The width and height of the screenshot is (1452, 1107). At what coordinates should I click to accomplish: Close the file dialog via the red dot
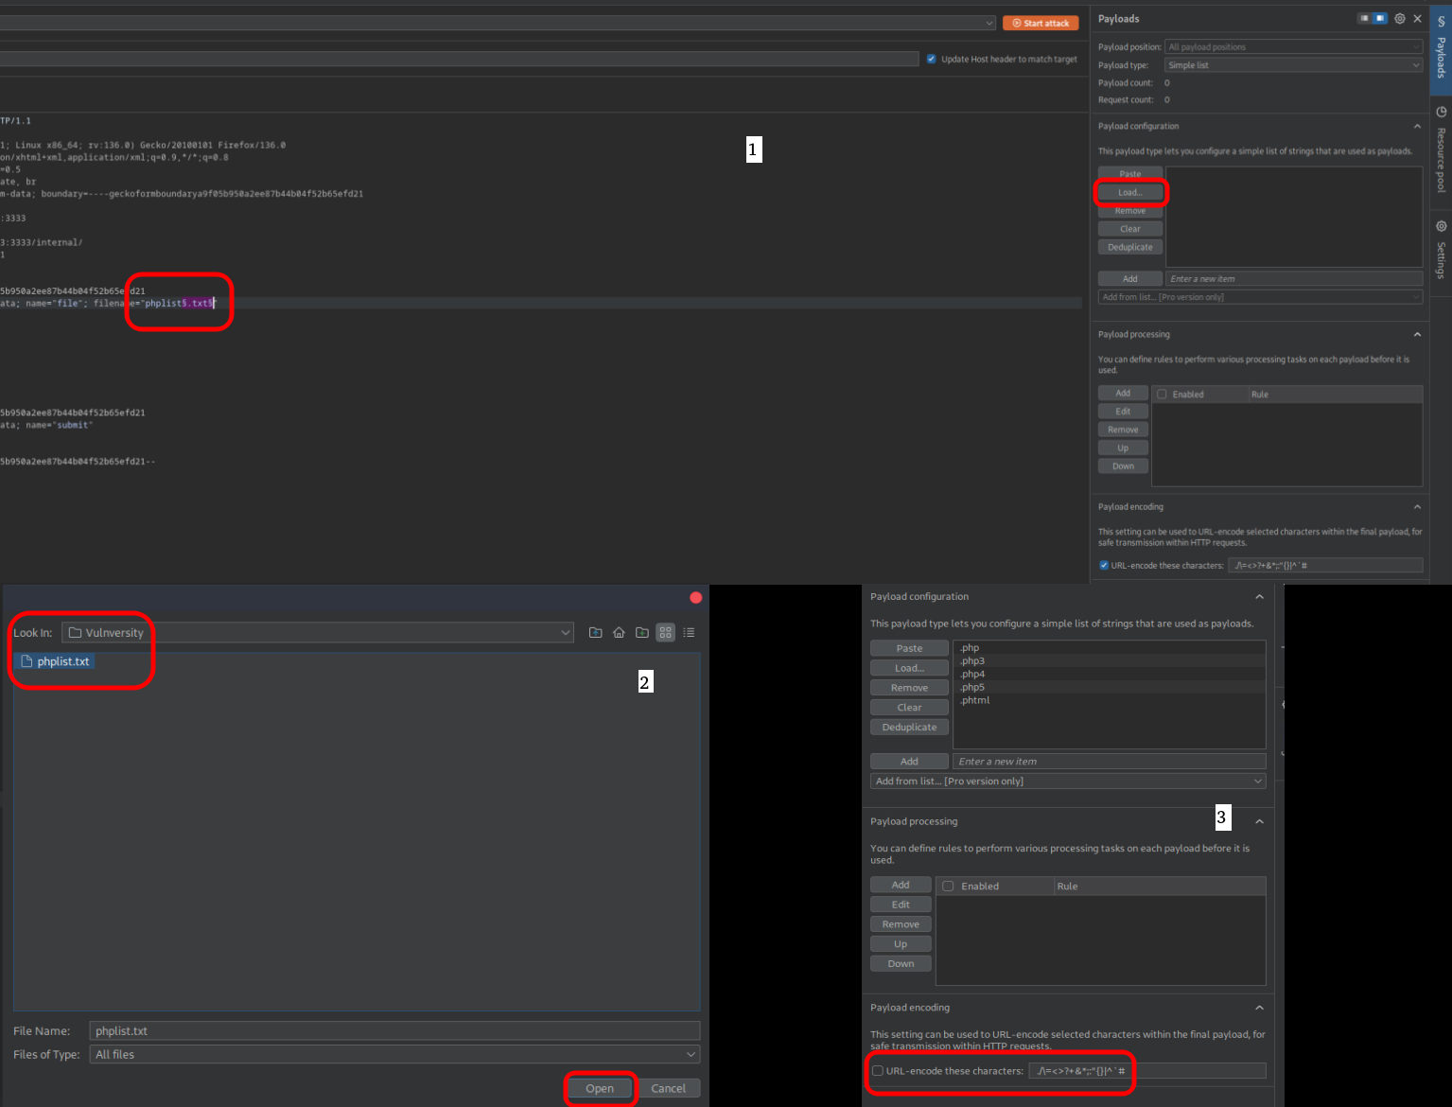696,597
